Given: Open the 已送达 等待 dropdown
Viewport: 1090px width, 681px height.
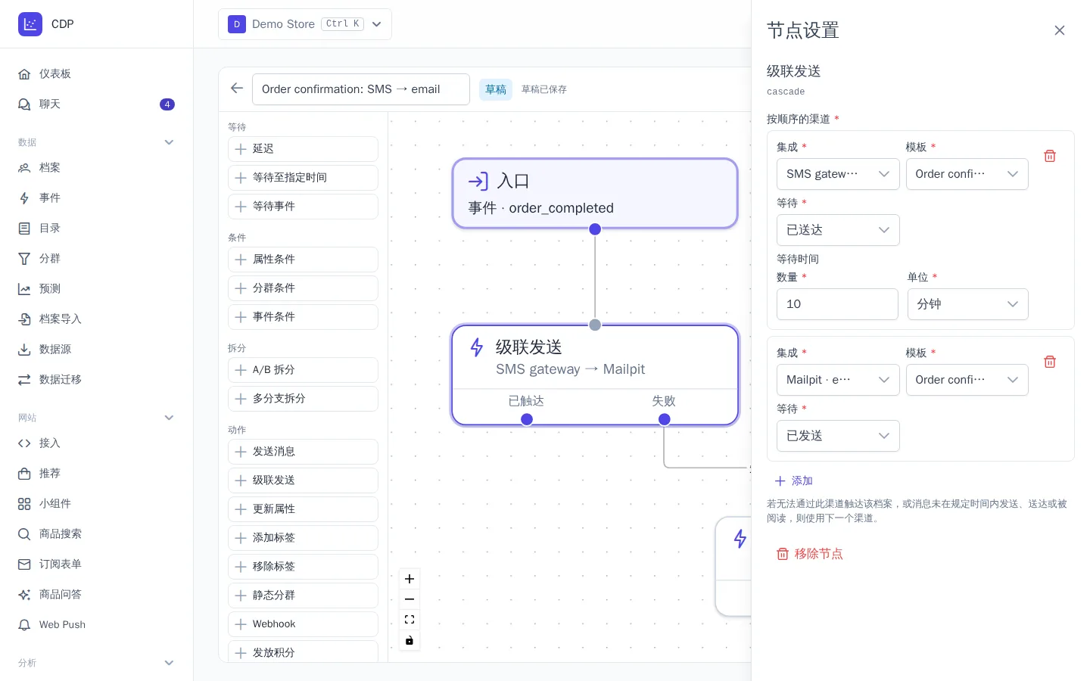Looking at the screenshot, I should (838, 230).
